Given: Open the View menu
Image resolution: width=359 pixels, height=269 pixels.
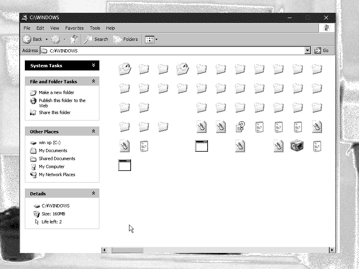Looking at the screenshot, I should click(x=54, y=28).
